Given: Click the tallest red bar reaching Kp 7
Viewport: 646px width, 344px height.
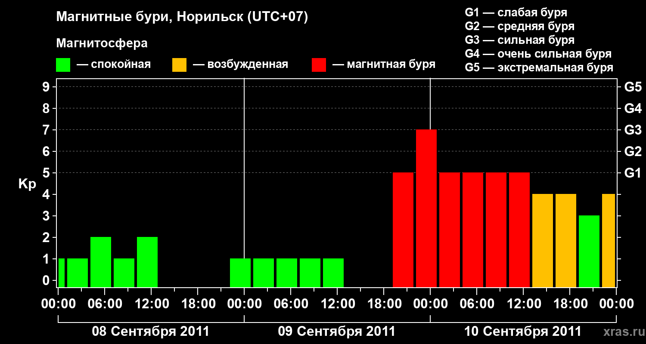Looking at the screenshot, I should point(426,208).
